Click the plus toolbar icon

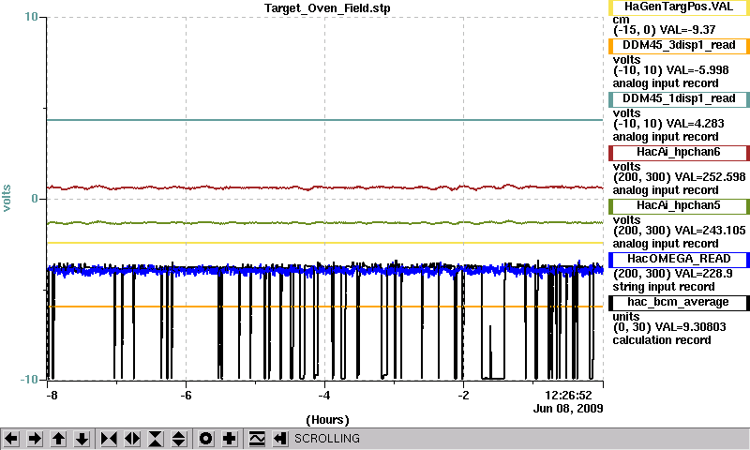[230, 439]
